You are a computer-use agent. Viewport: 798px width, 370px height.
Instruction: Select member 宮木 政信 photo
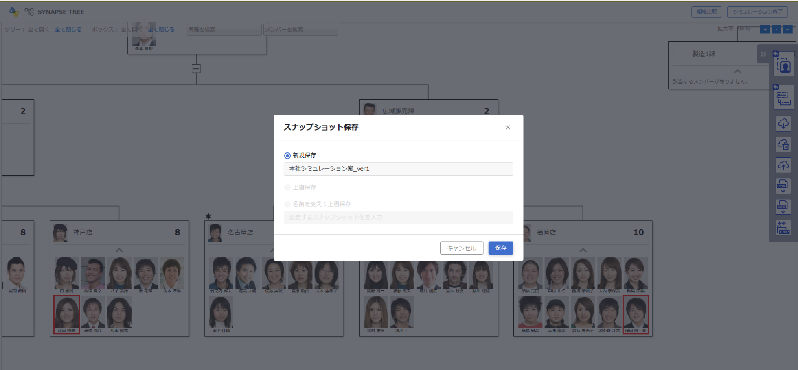pyautogui.click(x=455, y=274)
